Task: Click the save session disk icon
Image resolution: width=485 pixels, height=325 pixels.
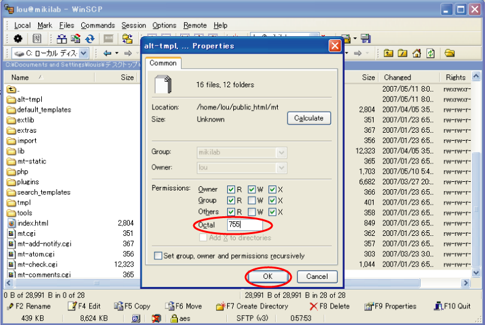Action: point(366,39)
